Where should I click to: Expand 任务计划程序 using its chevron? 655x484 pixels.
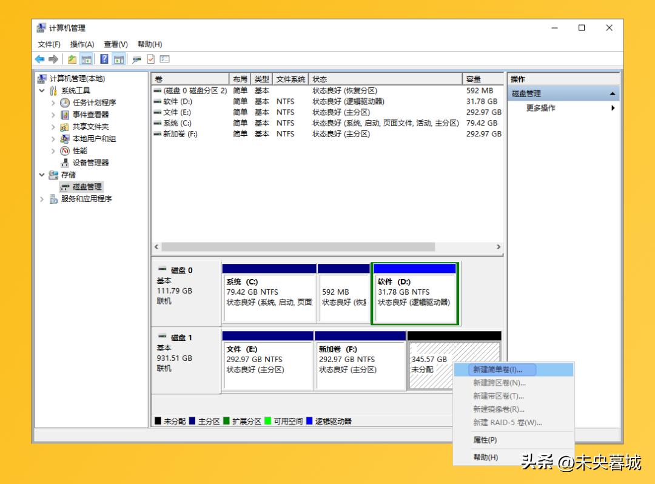click(x=53, y=103)
